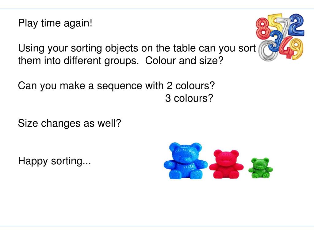Click the 'Size changes as well?' line
The width and height of the screenshot is (314, 235).
[70, 123]
